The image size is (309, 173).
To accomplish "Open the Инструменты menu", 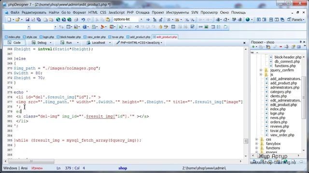I will tap(177, 12).
